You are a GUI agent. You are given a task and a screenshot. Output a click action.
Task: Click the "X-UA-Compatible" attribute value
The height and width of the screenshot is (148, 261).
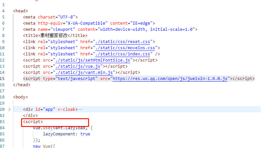pyautogui.click(x=86, y=23)
